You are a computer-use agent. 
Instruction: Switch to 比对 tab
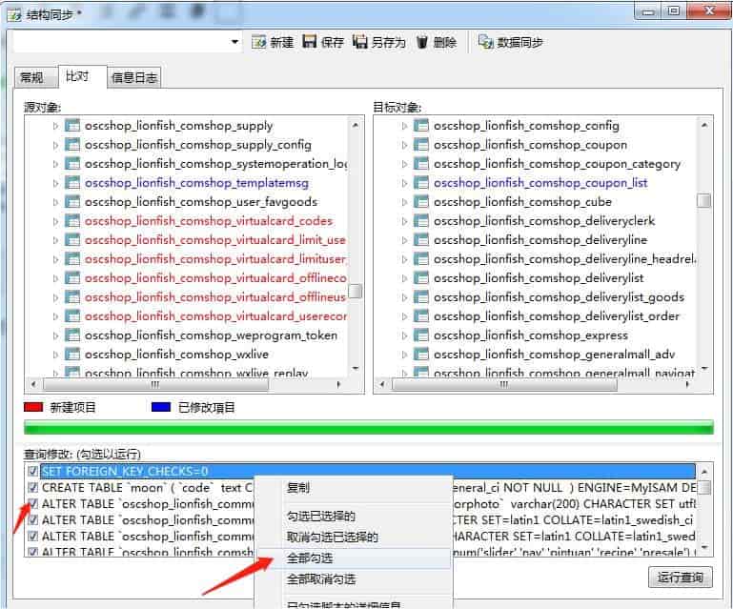[x=82, y=76]
